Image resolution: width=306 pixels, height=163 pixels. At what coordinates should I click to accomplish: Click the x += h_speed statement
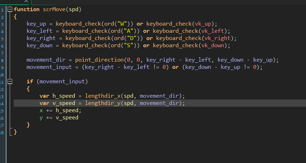pyautogui.click(x=60, y=110)
